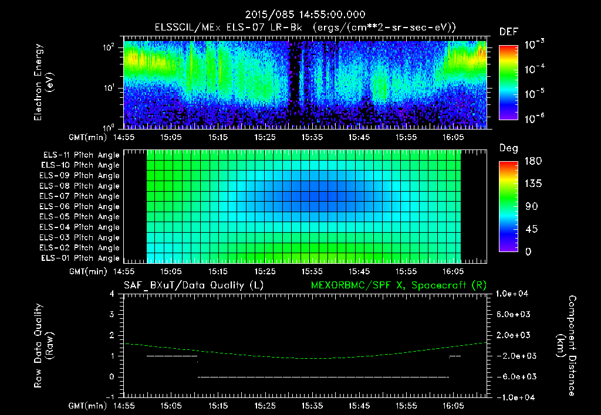
Task: Click the 10^-3 tick on the DEF scale
Action: pos(535,44)
